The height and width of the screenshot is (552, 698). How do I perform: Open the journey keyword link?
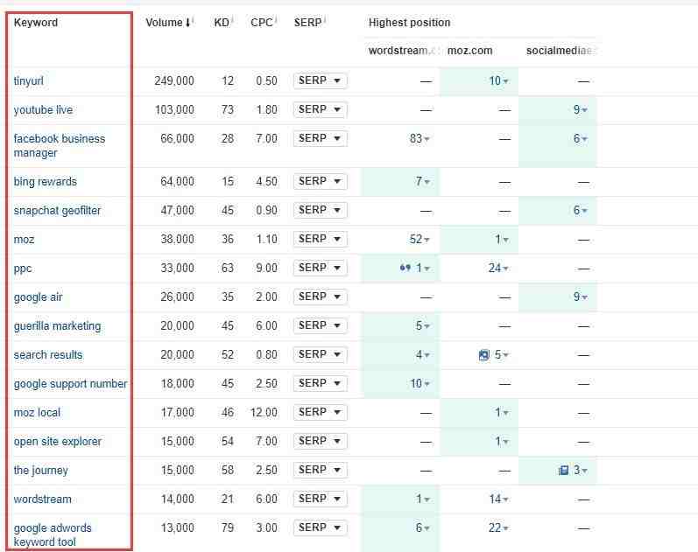coord(40,471)
